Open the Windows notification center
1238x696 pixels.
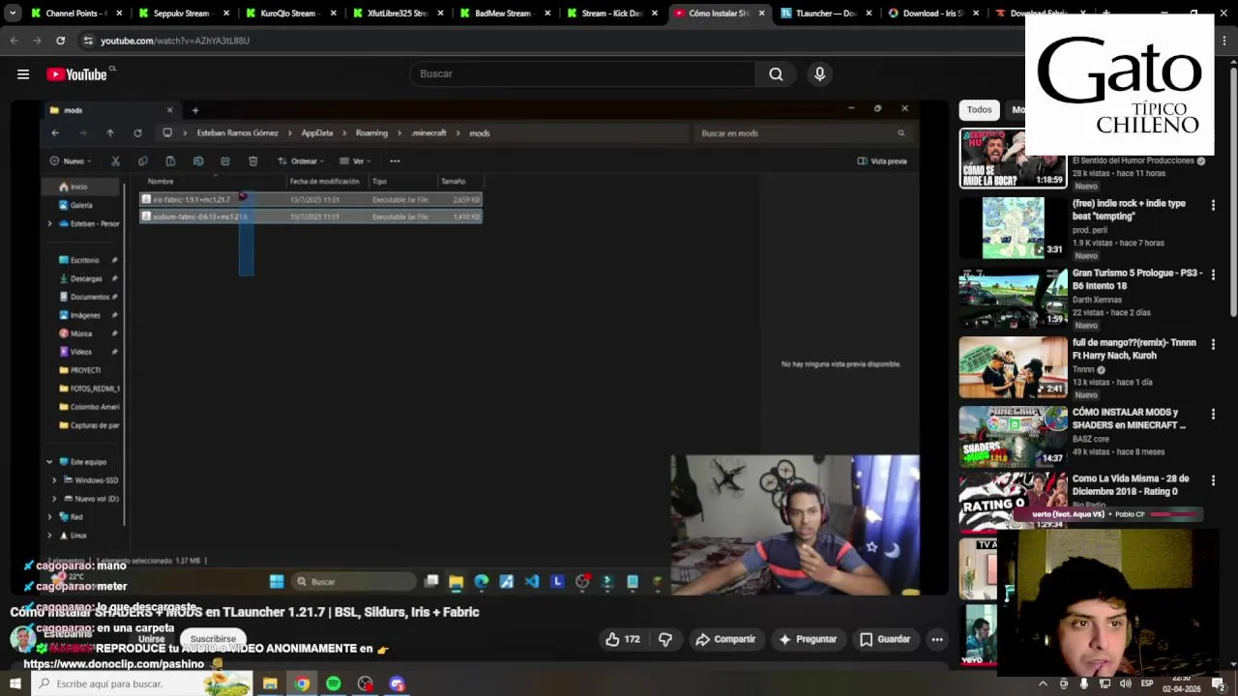(1221, 683)
